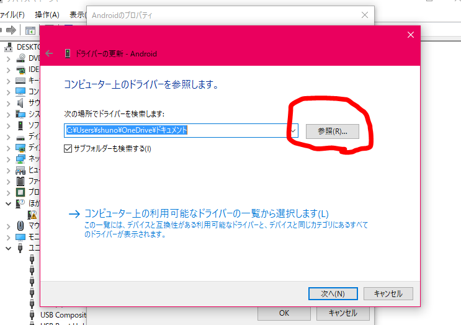This screenshot has height=325, width=461.
Task: Click キャンセル in the driver update dialog
Action: click(x=388, y=293)
